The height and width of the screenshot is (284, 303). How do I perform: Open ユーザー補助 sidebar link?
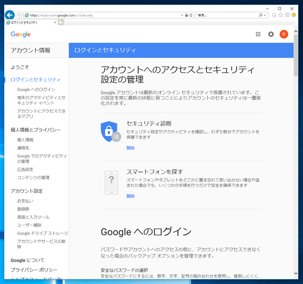29,225
